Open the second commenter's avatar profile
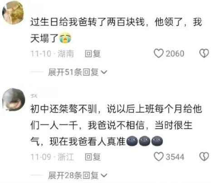 [x=14, y=100]
